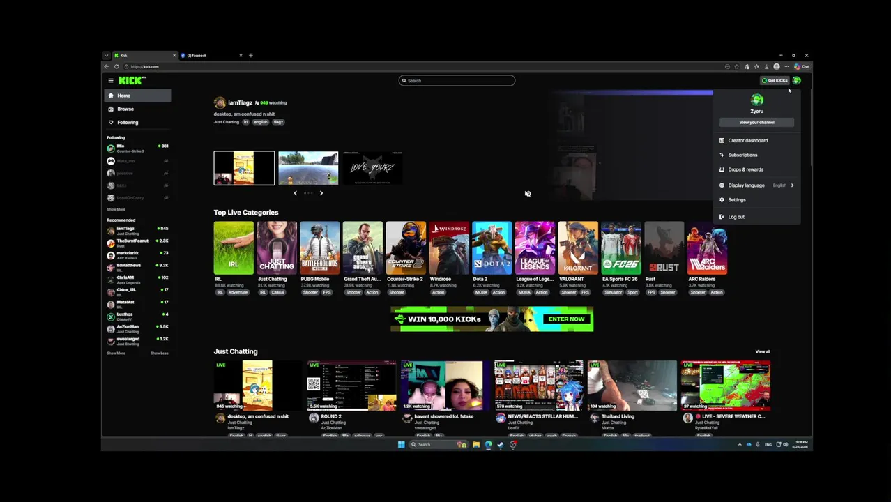The width and height of the screenshot is (891, 502).
Task: Open the Copilot Chat button in browser
Action: [x=801, y=67]
